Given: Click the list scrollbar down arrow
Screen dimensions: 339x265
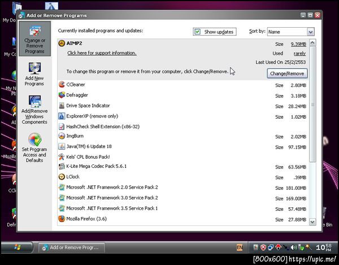Looking at the screenshot, I should point(312,221).
